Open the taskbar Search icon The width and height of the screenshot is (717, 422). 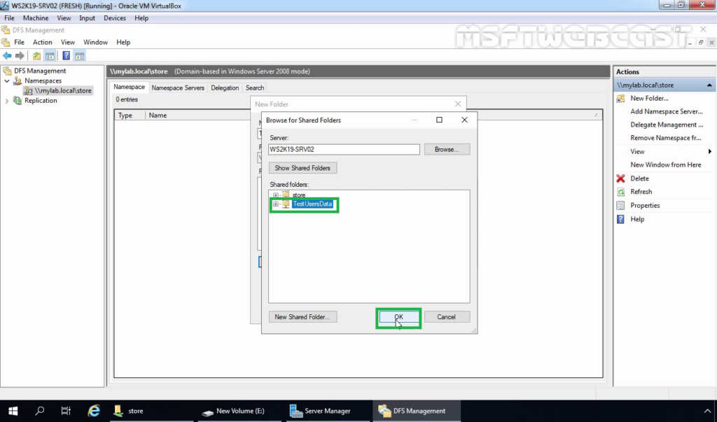click(40, 411)
